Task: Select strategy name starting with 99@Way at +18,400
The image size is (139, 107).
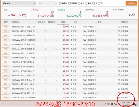Action: (24, 40)
